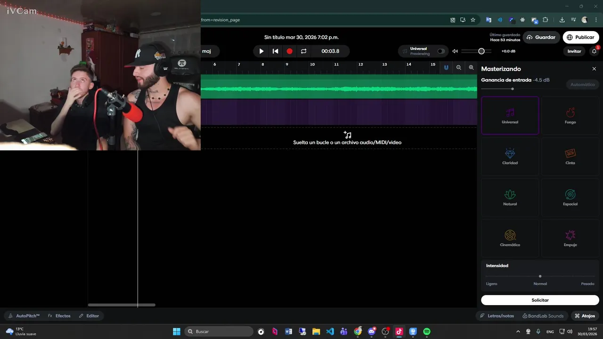Open Visual Studio Code from the taskbar
The height and width of the screenshot is (339, 603).
[x=330, y=331]
